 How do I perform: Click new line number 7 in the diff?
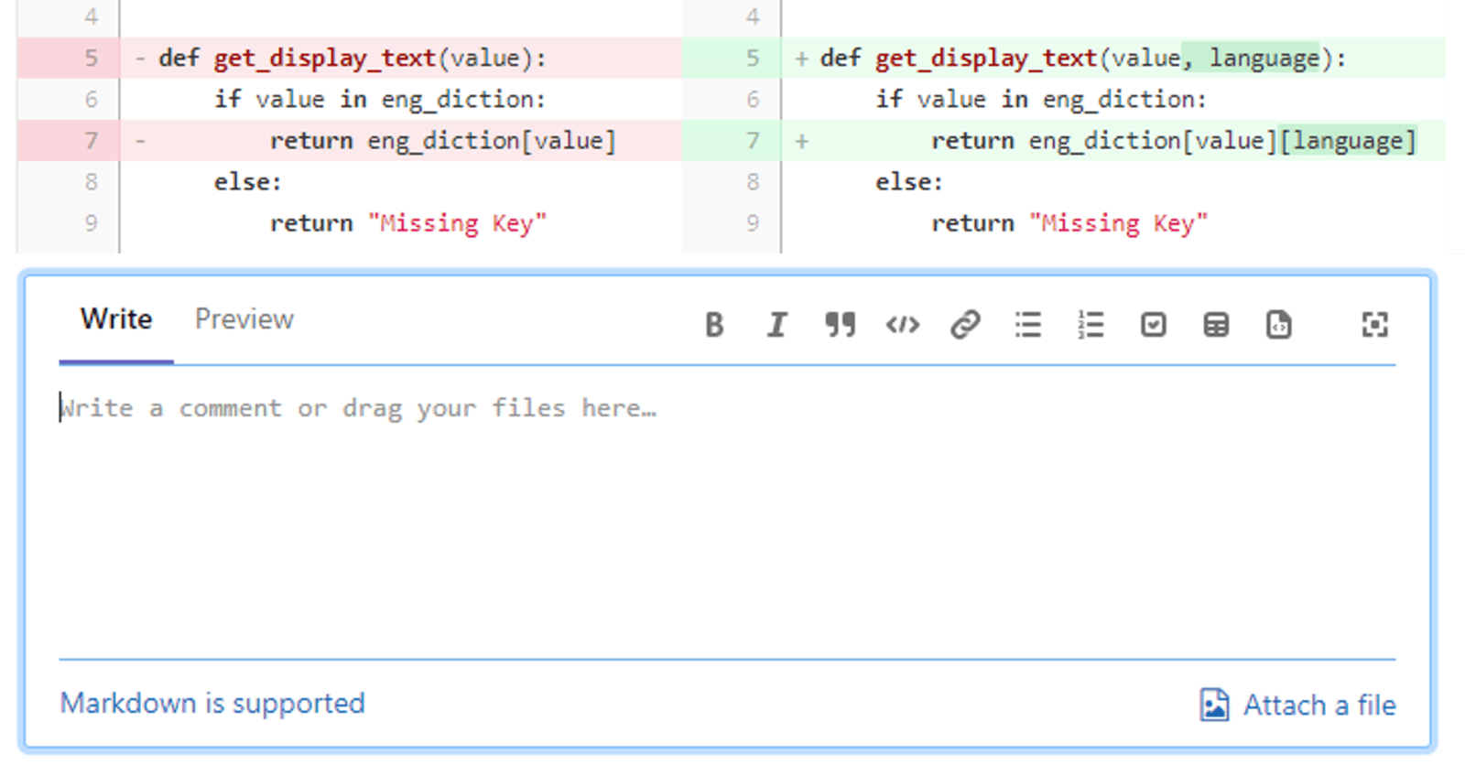(753, 140)
